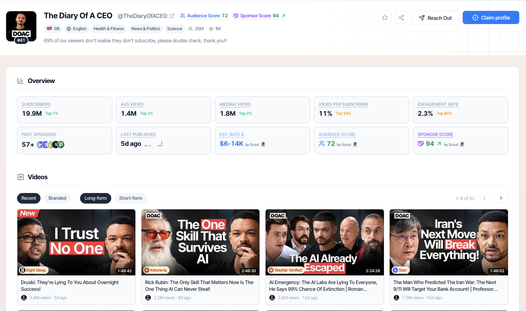The image size is (526, 311).
Task: Click the 1M views stat in header
Action: point(215,29)
